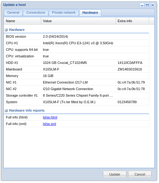Minimize the Update a host window
159x183 pixels.
point(142,5)
